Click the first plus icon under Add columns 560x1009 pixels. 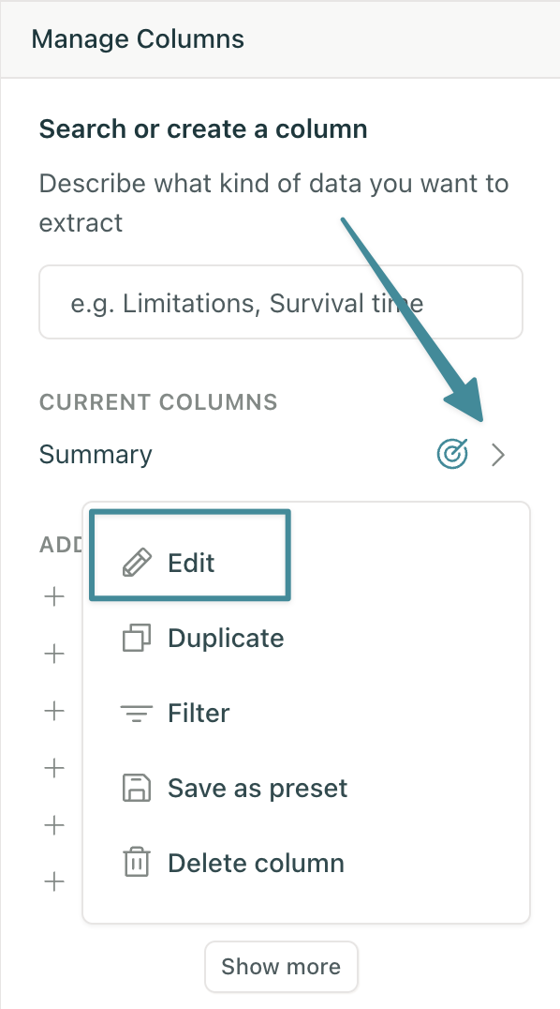[x=54, y=596]
